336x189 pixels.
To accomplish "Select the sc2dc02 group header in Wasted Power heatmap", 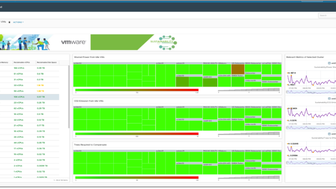I will (x=114, y=63).
